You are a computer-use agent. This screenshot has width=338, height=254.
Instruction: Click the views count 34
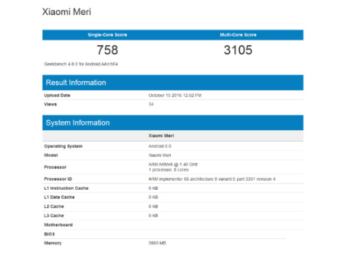(x=151, y=104)
